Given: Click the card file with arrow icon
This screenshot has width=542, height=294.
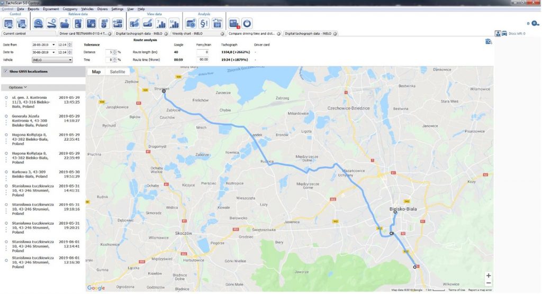Looking at the screenshot, I should (78, 23).
